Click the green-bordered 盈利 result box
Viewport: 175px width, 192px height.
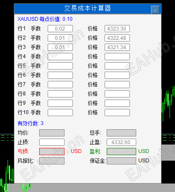[121, 151]
